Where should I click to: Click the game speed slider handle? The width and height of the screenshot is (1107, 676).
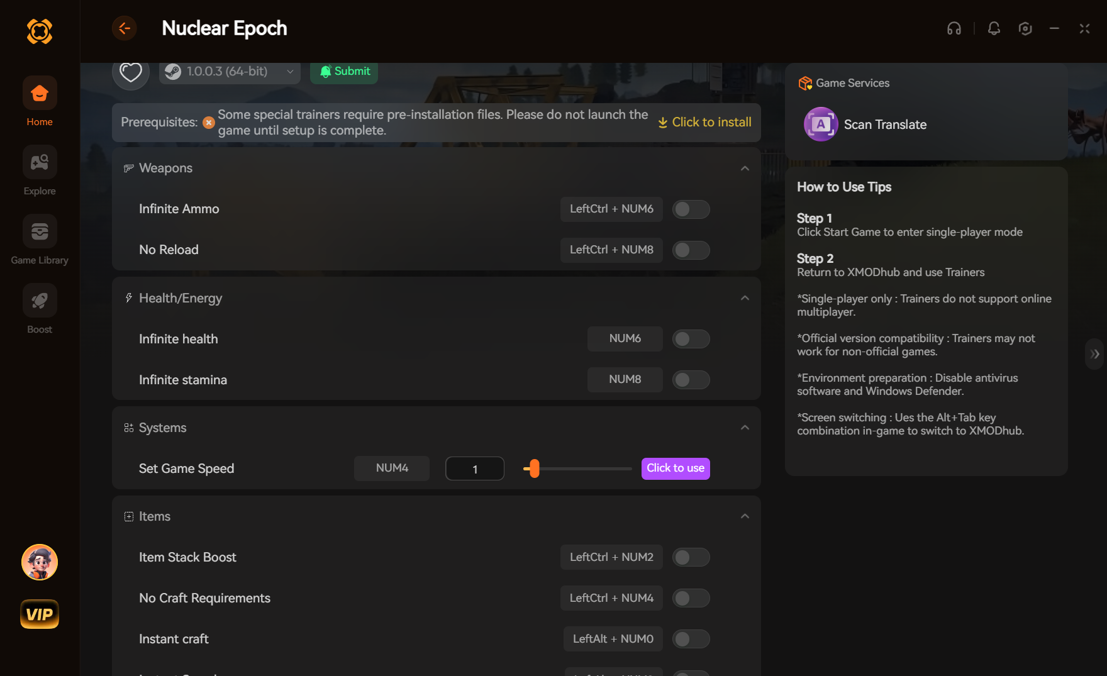tap(534, 468)
